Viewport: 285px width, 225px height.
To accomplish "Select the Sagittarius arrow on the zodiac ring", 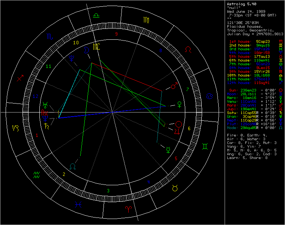I will pyautogui.click(x=21, y=78).
